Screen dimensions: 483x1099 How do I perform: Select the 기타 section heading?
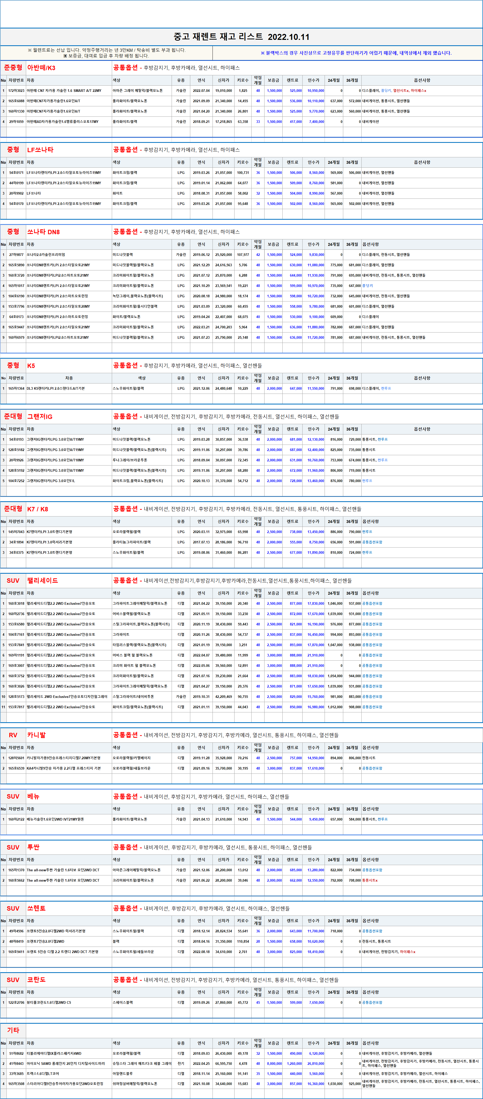[x=13, y=1030]
